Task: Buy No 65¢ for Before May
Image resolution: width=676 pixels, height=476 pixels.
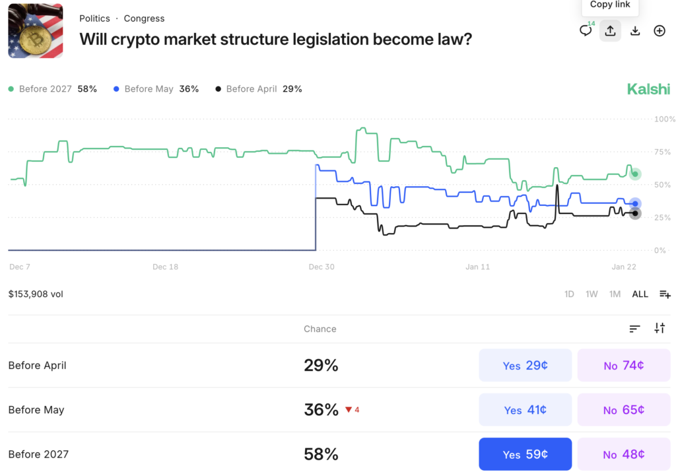Action: click(624, 410)
